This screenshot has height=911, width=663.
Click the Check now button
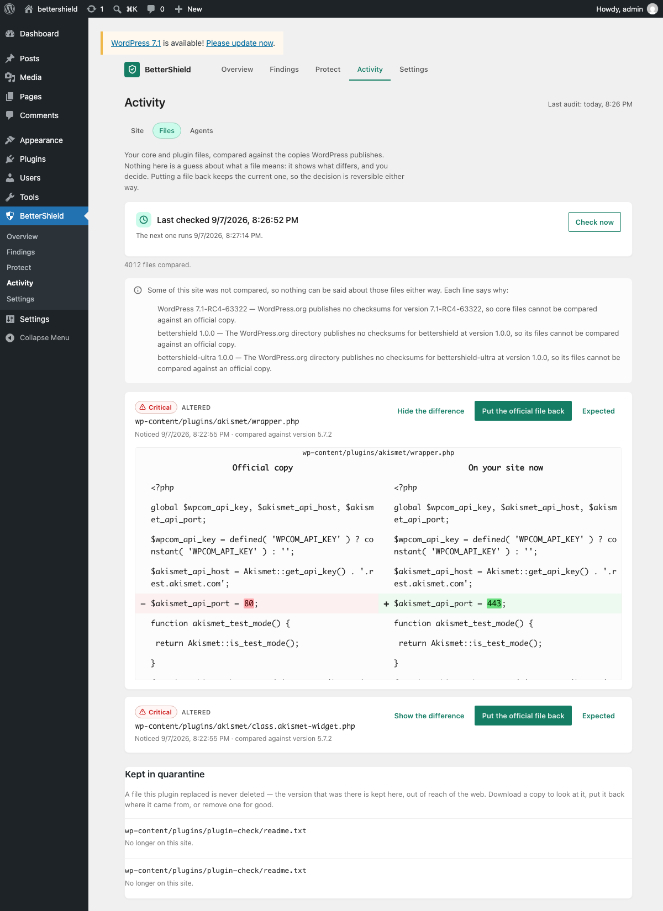[x=594, y=222]
